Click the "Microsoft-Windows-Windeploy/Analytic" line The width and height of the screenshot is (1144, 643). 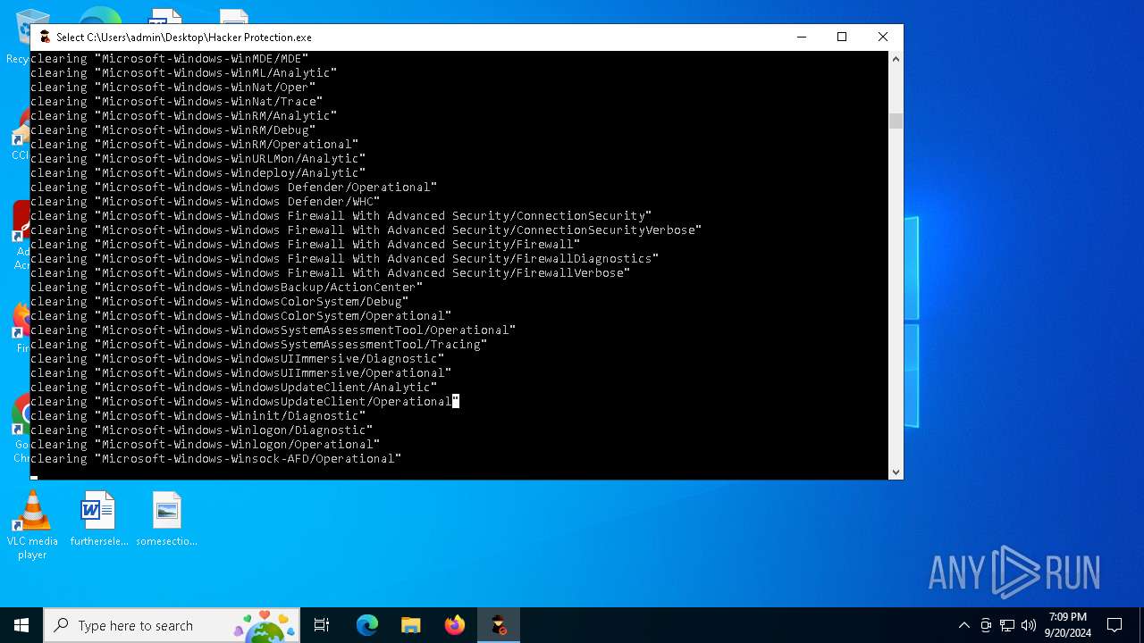pos(198,173)
